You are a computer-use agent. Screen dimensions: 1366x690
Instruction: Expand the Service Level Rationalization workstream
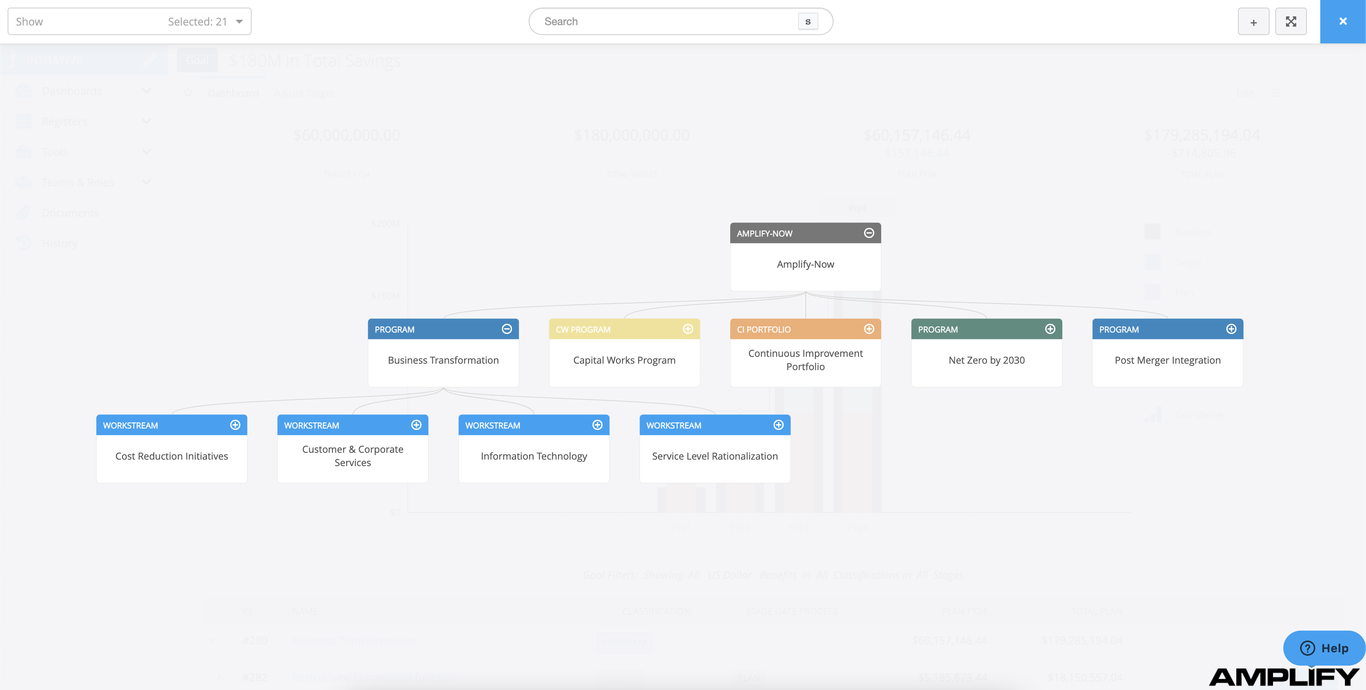[x=778, y=425]
